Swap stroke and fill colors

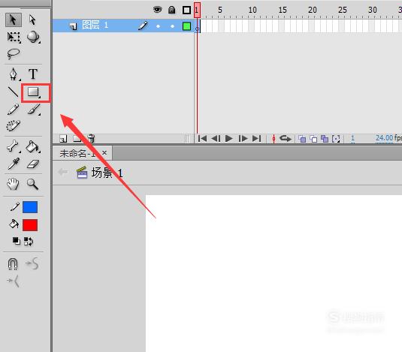point(29,241)
